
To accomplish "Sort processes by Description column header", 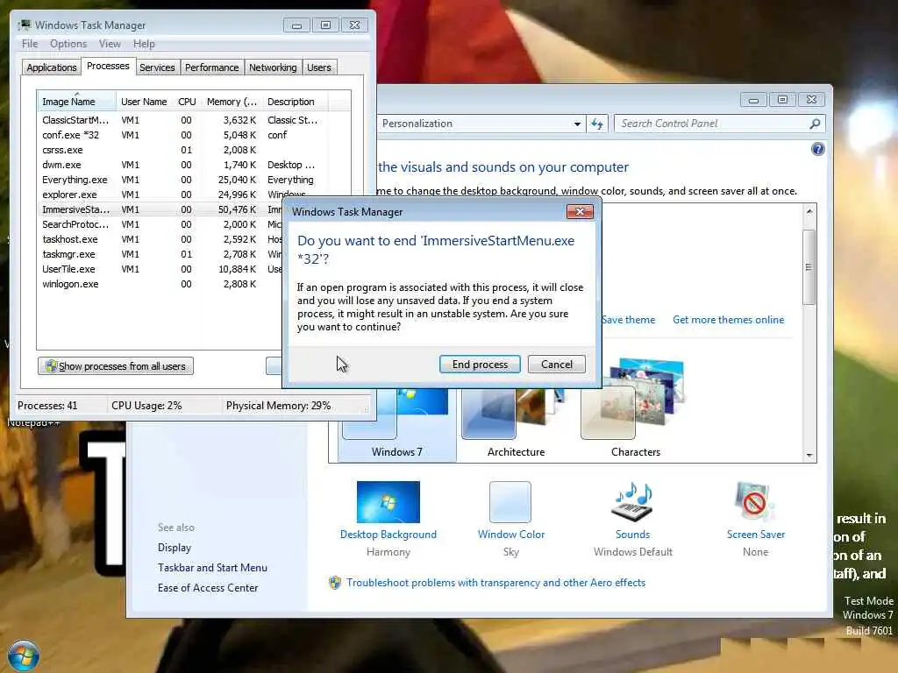I will (x=296, y=102).
